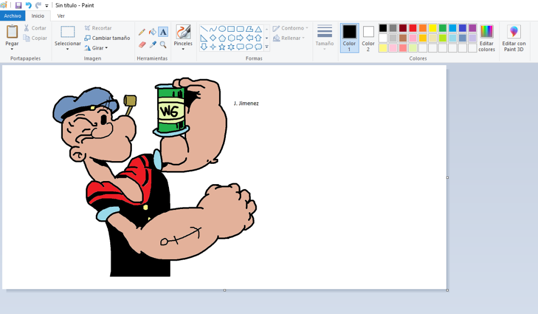Select the Pencil tool
The height and width of the screenshot is (314, 538).
[141, 31]
